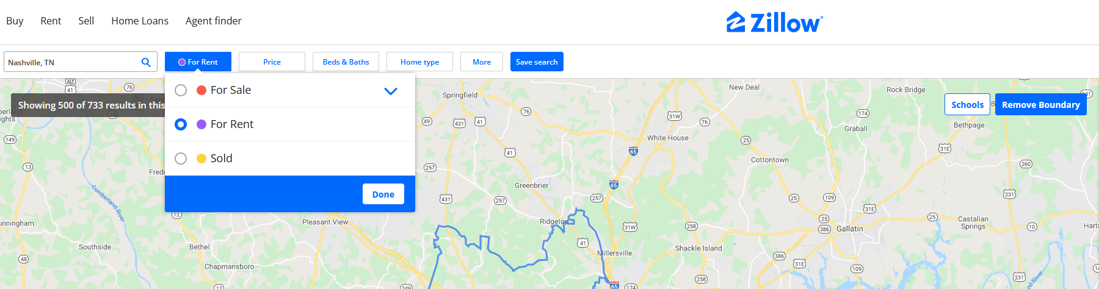
Task: Expand the For Sale chevron options
Action: pyautogui.click(x=391, y=91)
